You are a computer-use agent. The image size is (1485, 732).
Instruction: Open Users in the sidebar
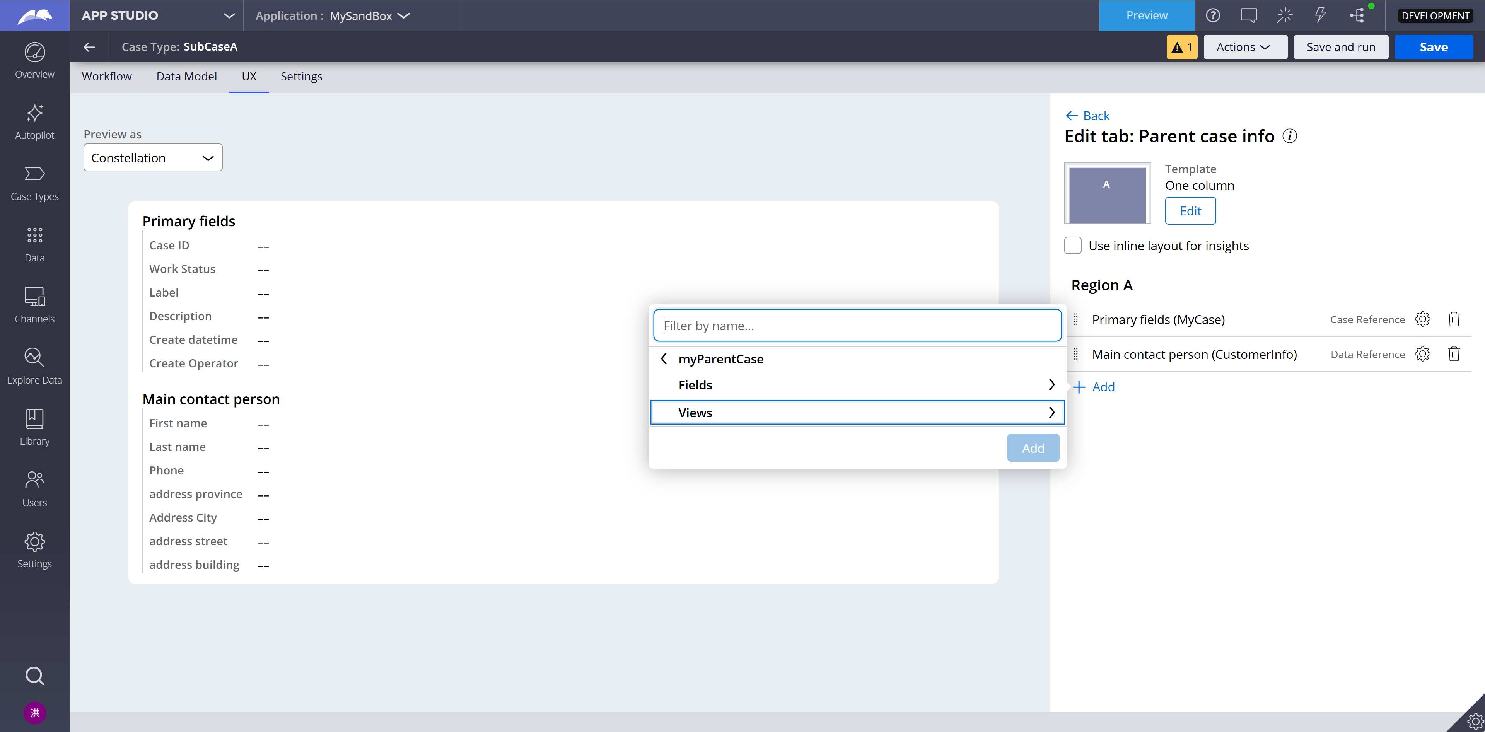click(34, 489)
